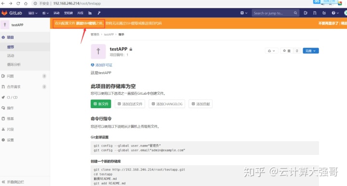Select 项目 in the left sidebar
347x186 pixels.
click(25, 37)
